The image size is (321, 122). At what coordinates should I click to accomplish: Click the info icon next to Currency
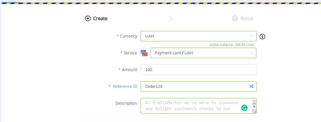pyautogui.click(x=262, y=36)
